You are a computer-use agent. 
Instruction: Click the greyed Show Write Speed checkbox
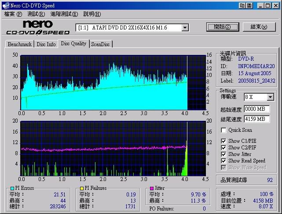[223, 167]
